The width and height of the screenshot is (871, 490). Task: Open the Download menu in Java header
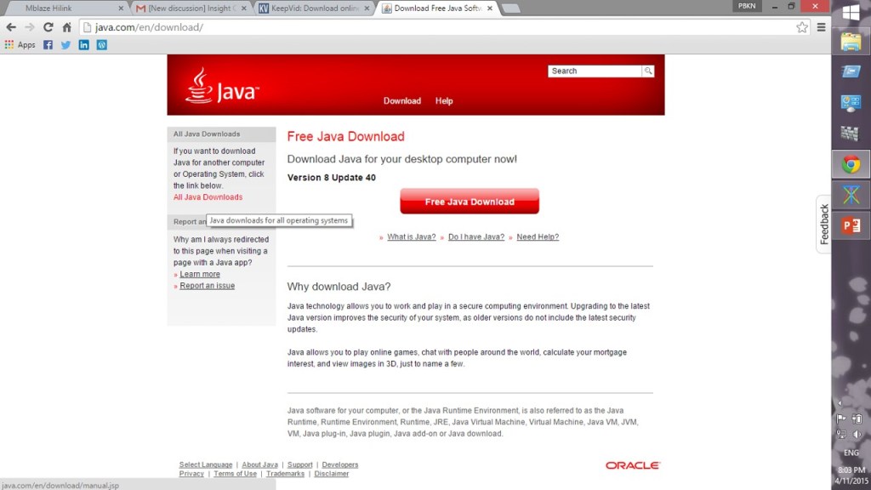pos(401,101)
